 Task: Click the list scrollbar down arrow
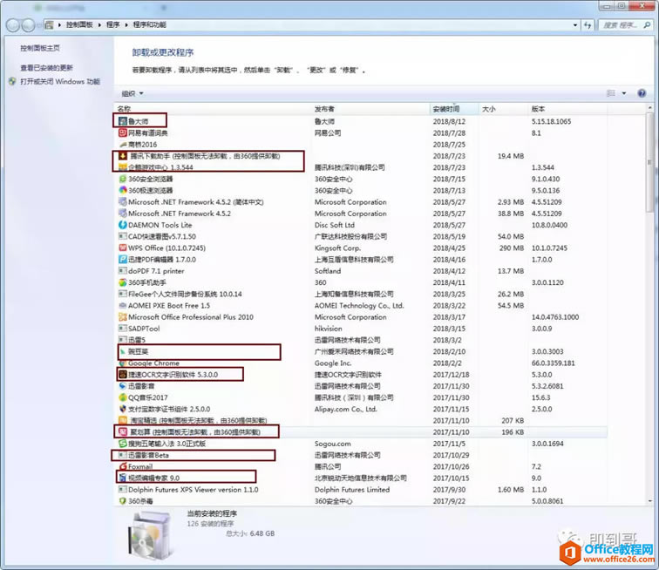tap(650, 501)
